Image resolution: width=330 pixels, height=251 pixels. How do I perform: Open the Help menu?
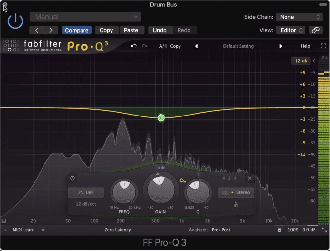(x=306, y=46)
